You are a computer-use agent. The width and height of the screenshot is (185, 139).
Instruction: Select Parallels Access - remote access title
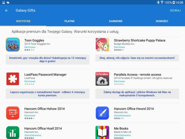coord(137,75)
